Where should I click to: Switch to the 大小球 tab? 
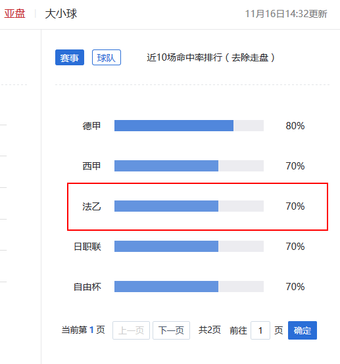click(x=61, y=13)
